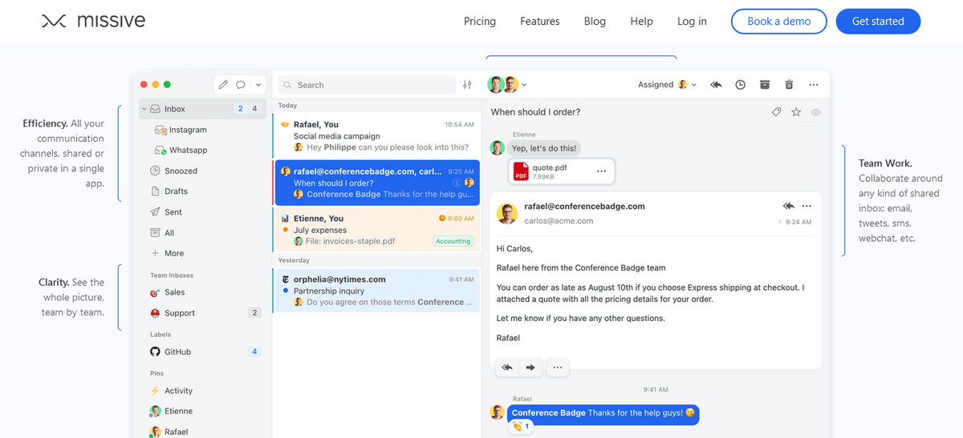Open the Whatsapp inbox
Image resolution: width=963 pixels, height=438 pixels.
(188, 151)
